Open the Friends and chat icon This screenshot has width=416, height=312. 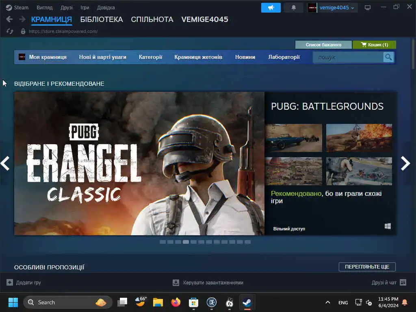(403, 282)
